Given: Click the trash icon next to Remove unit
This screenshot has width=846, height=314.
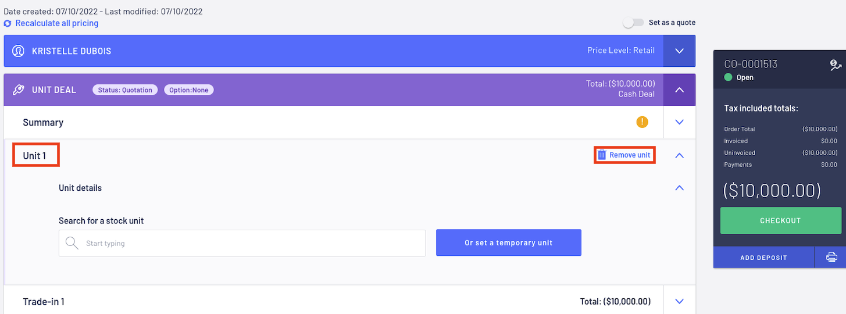Looking at the screenshot, I should tap(602, 155).
